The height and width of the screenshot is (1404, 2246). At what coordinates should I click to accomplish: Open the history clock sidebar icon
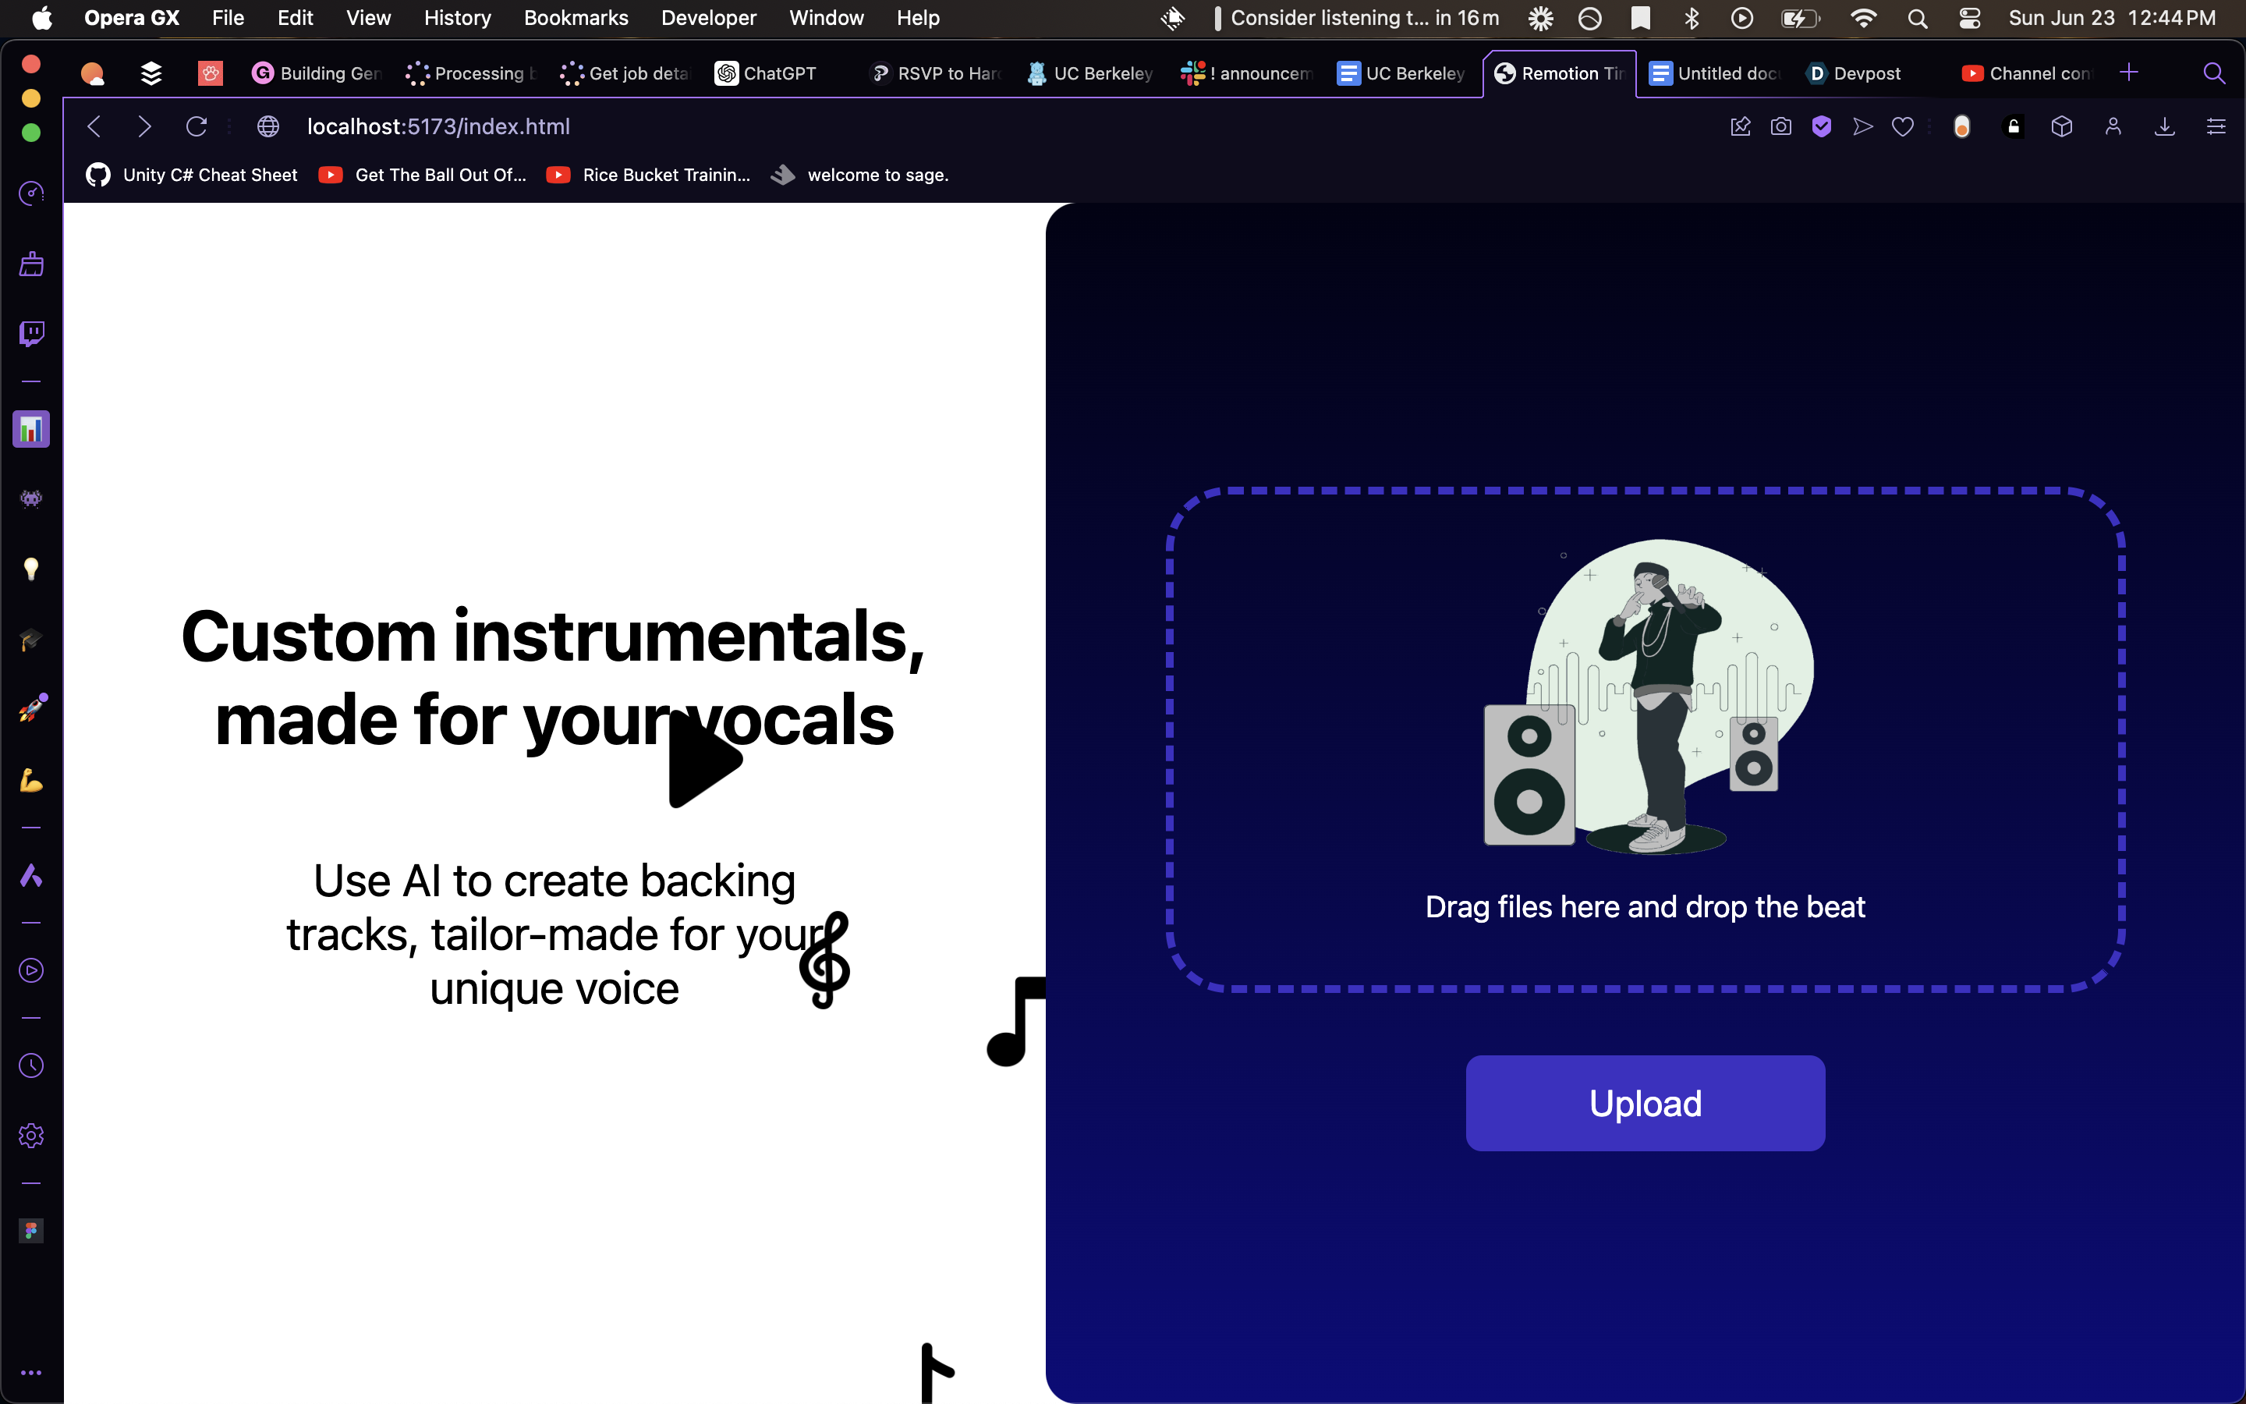click(31, 1065)
